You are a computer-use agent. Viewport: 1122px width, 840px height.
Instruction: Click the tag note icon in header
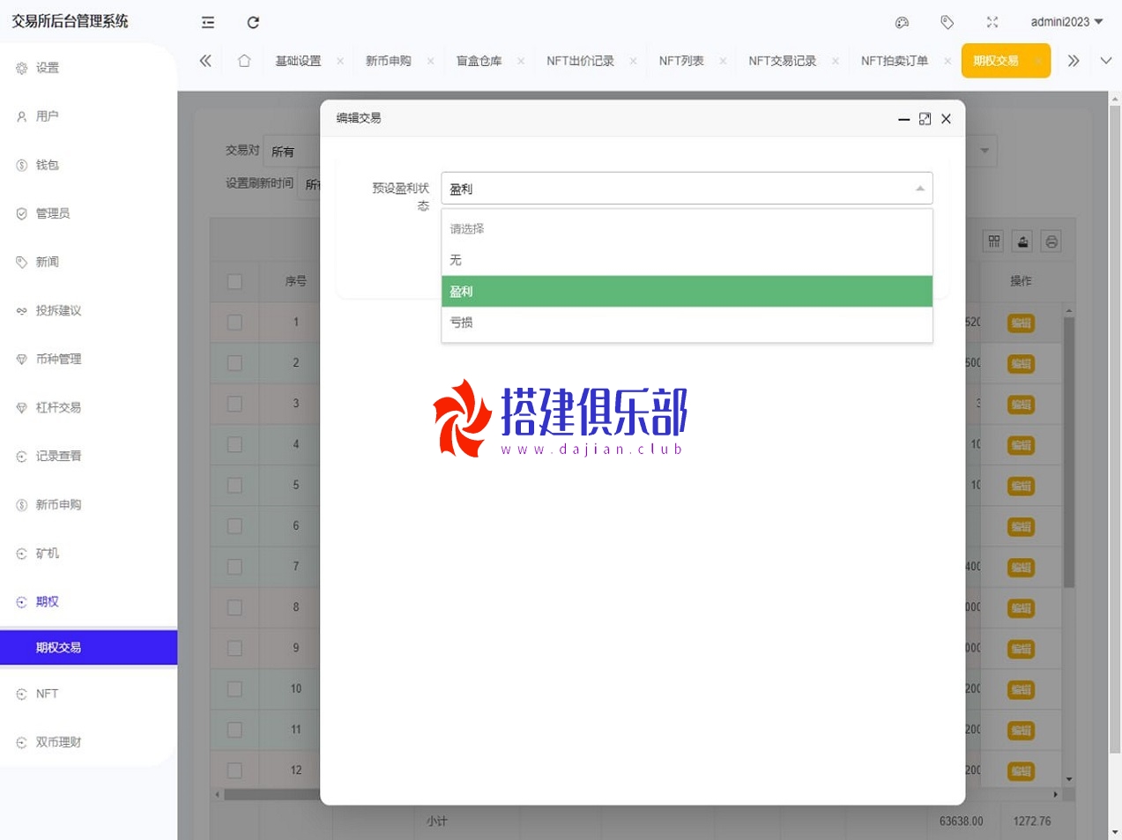pyautogui.click(x=947, y=22)
